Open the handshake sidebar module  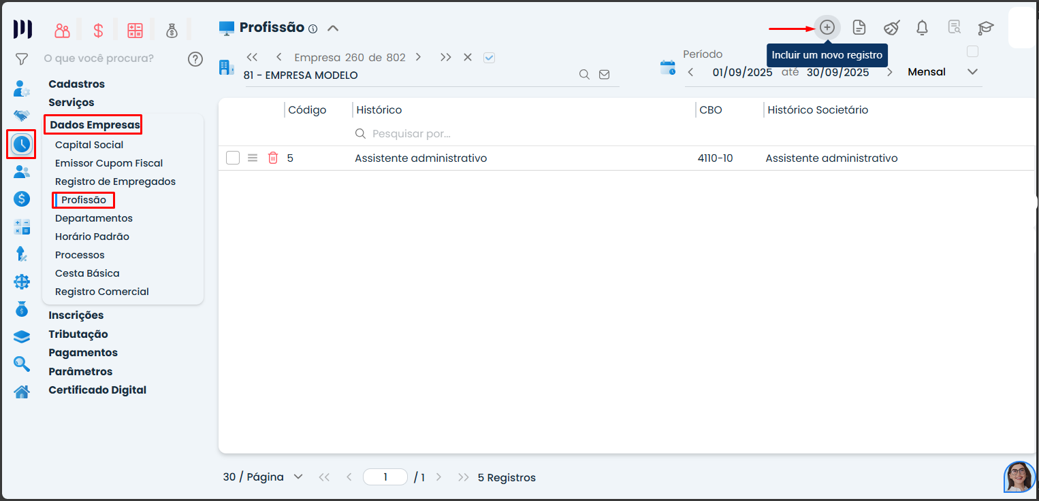coord(22,116)
